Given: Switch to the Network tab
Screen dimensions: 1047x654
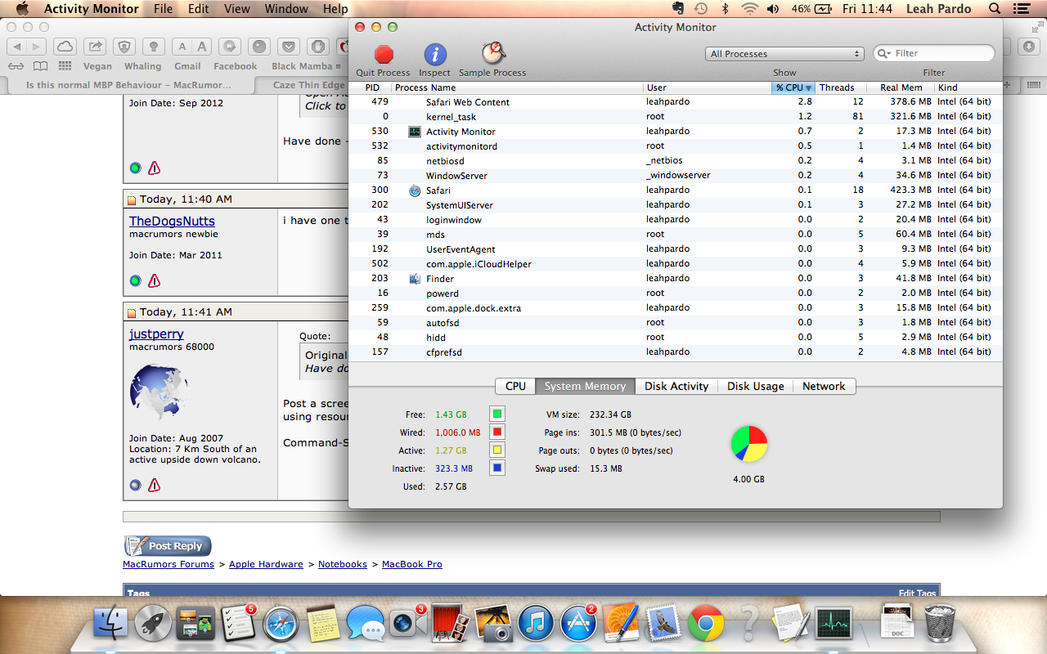Looking at the screenshot, I should (824, 386).
